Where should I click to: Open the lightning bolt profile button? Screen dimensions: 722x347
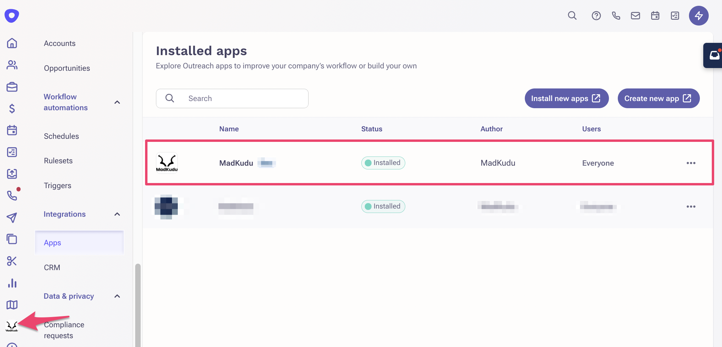coord(699,16)
